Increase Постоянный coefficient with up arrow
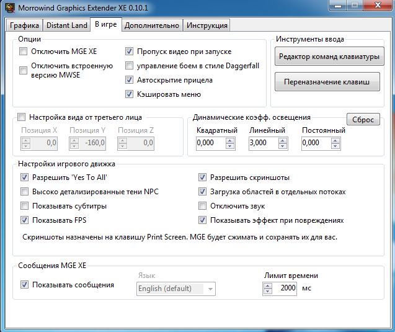395x332 pixels. click(335, 141)
